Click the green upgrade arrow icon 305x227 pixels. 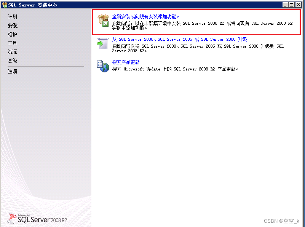point(102,43)
